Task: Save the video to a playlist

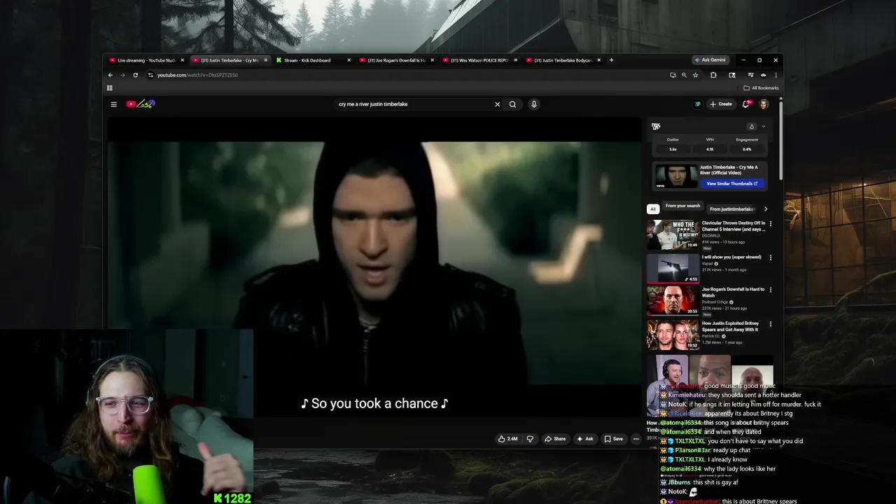Action: tap(613, 439)
